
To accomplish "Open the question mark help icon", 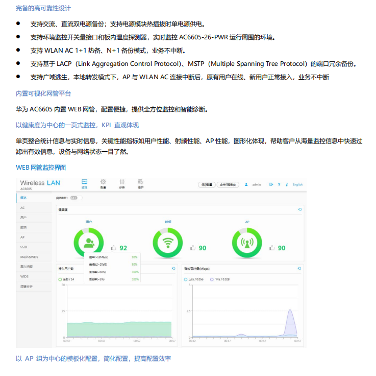I will click(x=279, y=184).
